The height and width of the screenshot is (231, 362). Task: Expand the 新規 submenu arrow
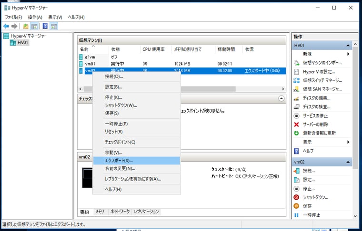pos(348,54)
